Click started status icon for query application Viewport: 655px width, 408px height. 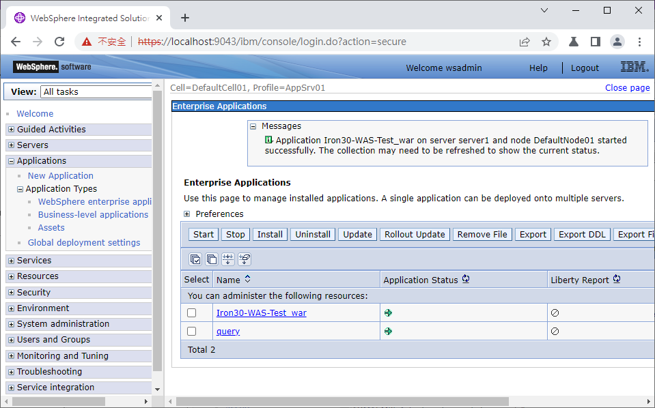click(388, 331)
